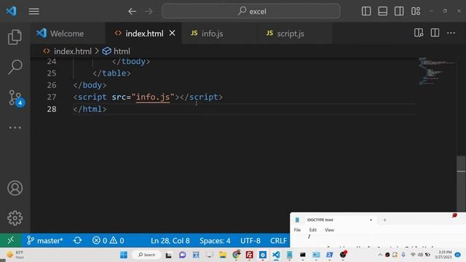The image size is (466, 262).
Task: Close the index.html tab
Action: click(x=172, y=33)
